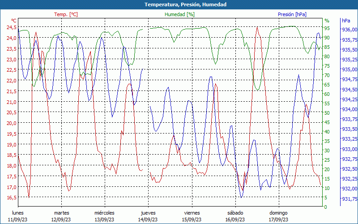Viewport: 358px width, 224px height.
Task: Click '932,00' on the pressure axis
Action: 349,189
